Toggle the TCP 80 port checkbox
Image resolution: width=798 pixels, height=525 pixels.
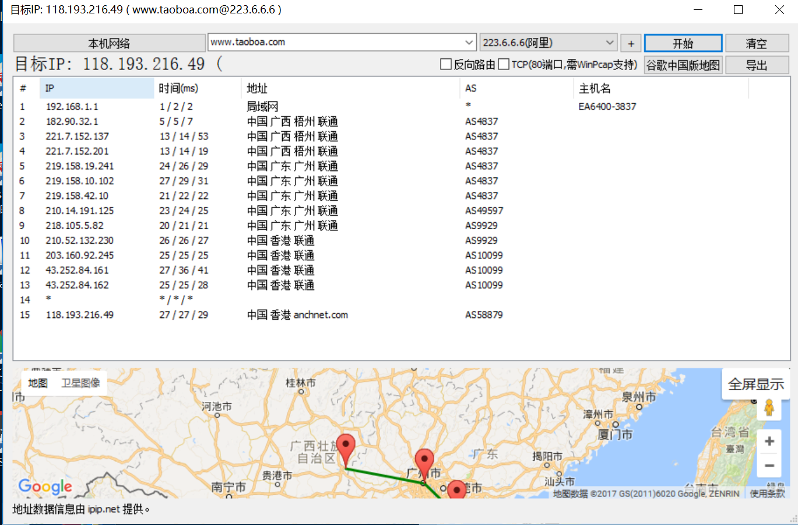tap(504, 65)
